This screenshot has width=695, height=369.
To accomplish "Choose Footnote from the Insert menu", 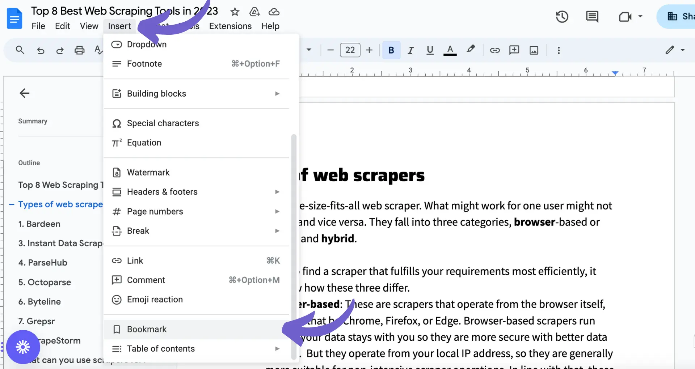I will [x=197, y=64].
